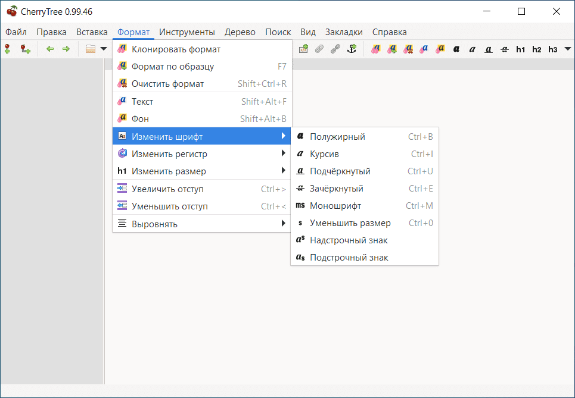Click the empty node tree panel
The width and height of the screenshot is (575, 398).
click(51, 221)
